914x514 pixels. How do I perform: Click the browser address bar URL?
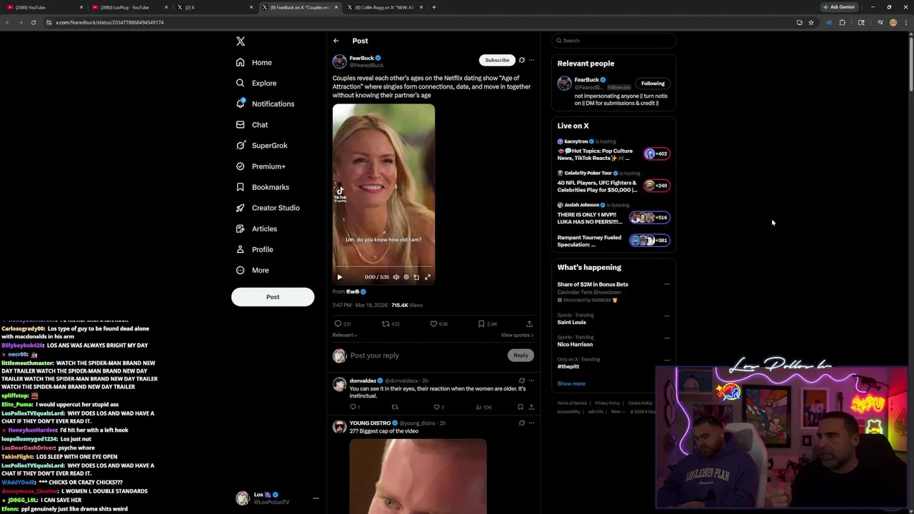110,22
